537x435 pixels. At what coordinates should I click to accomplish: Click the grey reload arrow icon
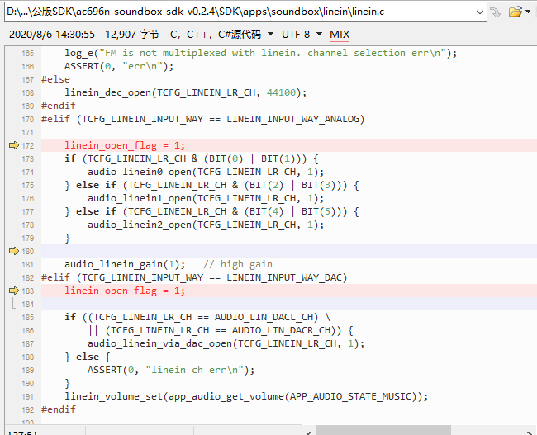click(x=496, y=12)
